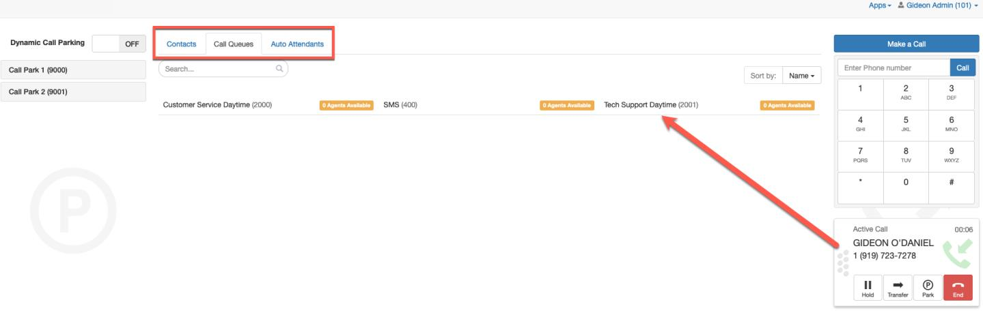
Task: Transfer the active call
Action: click(898, 288)
